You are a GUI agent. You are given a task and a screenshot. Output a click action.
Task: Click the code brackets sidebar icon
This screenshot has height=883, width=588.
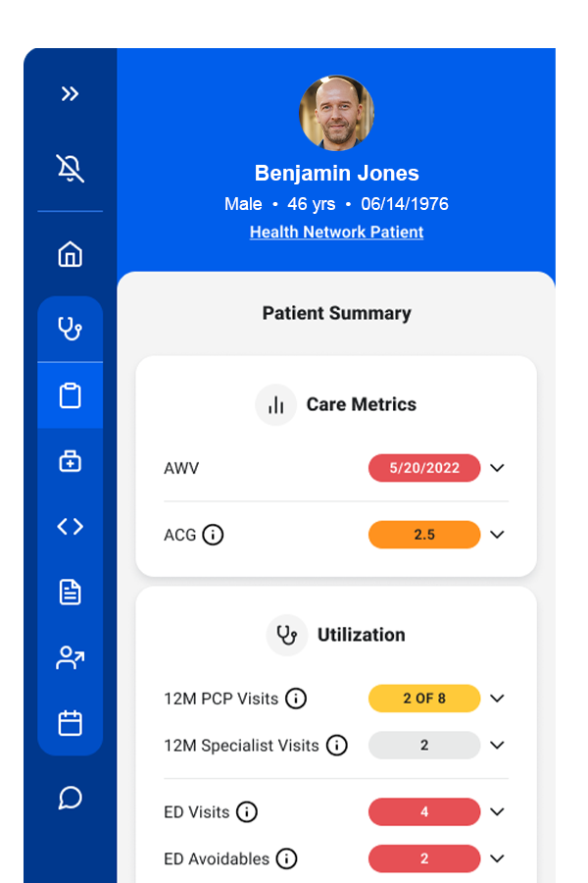pyautogui.click(x=70, y=527)
